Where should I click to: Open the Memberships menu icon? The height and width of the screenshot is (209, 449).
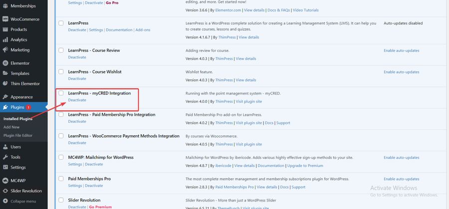(x=5, y=5)
